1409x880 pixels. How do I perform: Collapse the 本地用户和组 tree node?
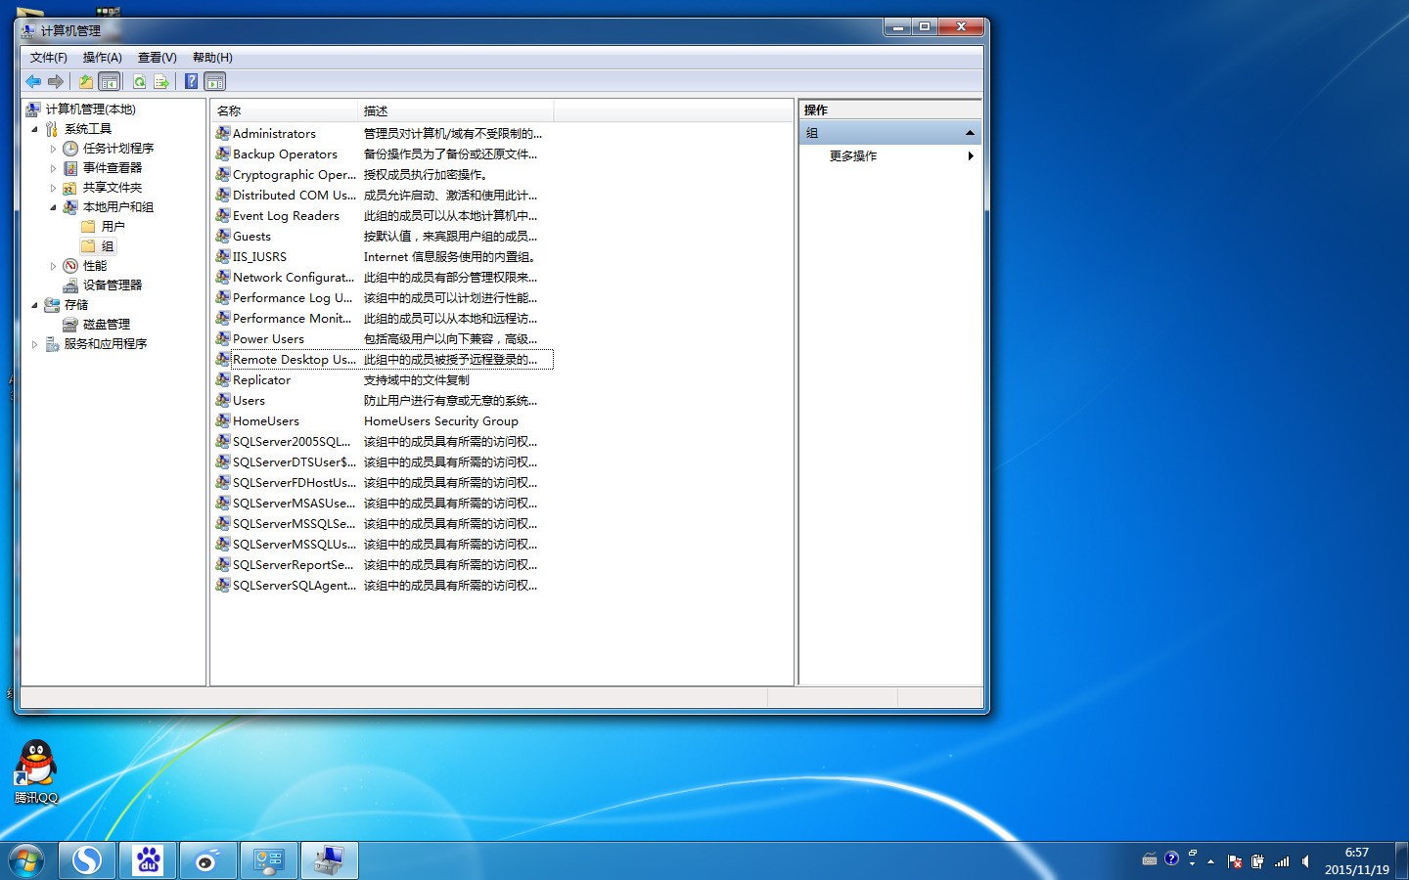click(53, 207)
